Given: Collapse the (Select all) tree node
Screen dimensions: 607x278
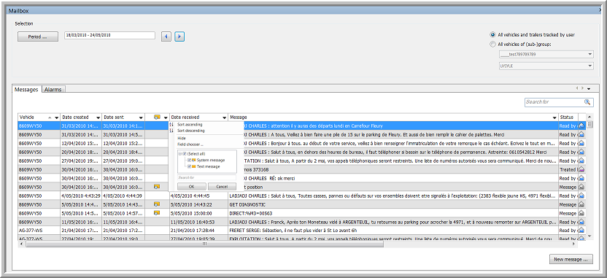Looking at the screenshot, I should click(x=180, y=154).
